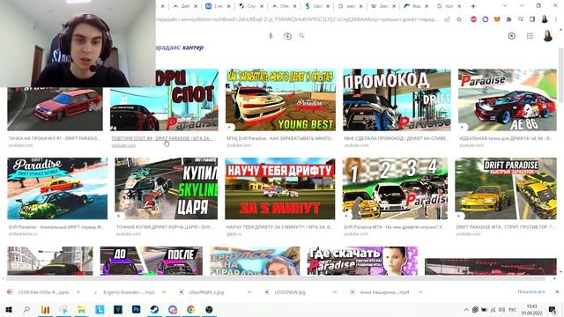Click the browser address bar URL
Image resolution: width=564 pixels, height=317 pixels.
pos(297,19)
